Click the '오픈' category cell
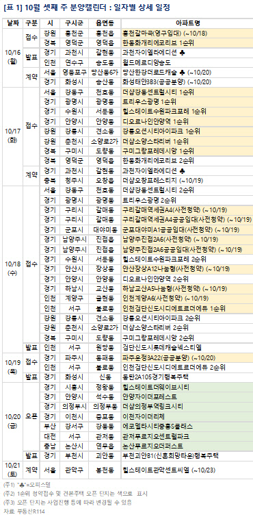 (31, 416)
